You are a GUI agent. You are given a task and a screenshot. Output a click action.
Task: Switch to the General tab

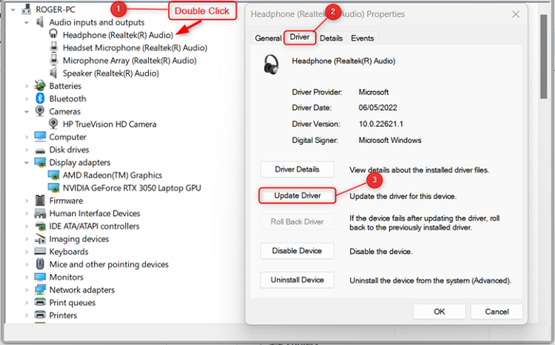pyautogui.click(x=268, y=38)
